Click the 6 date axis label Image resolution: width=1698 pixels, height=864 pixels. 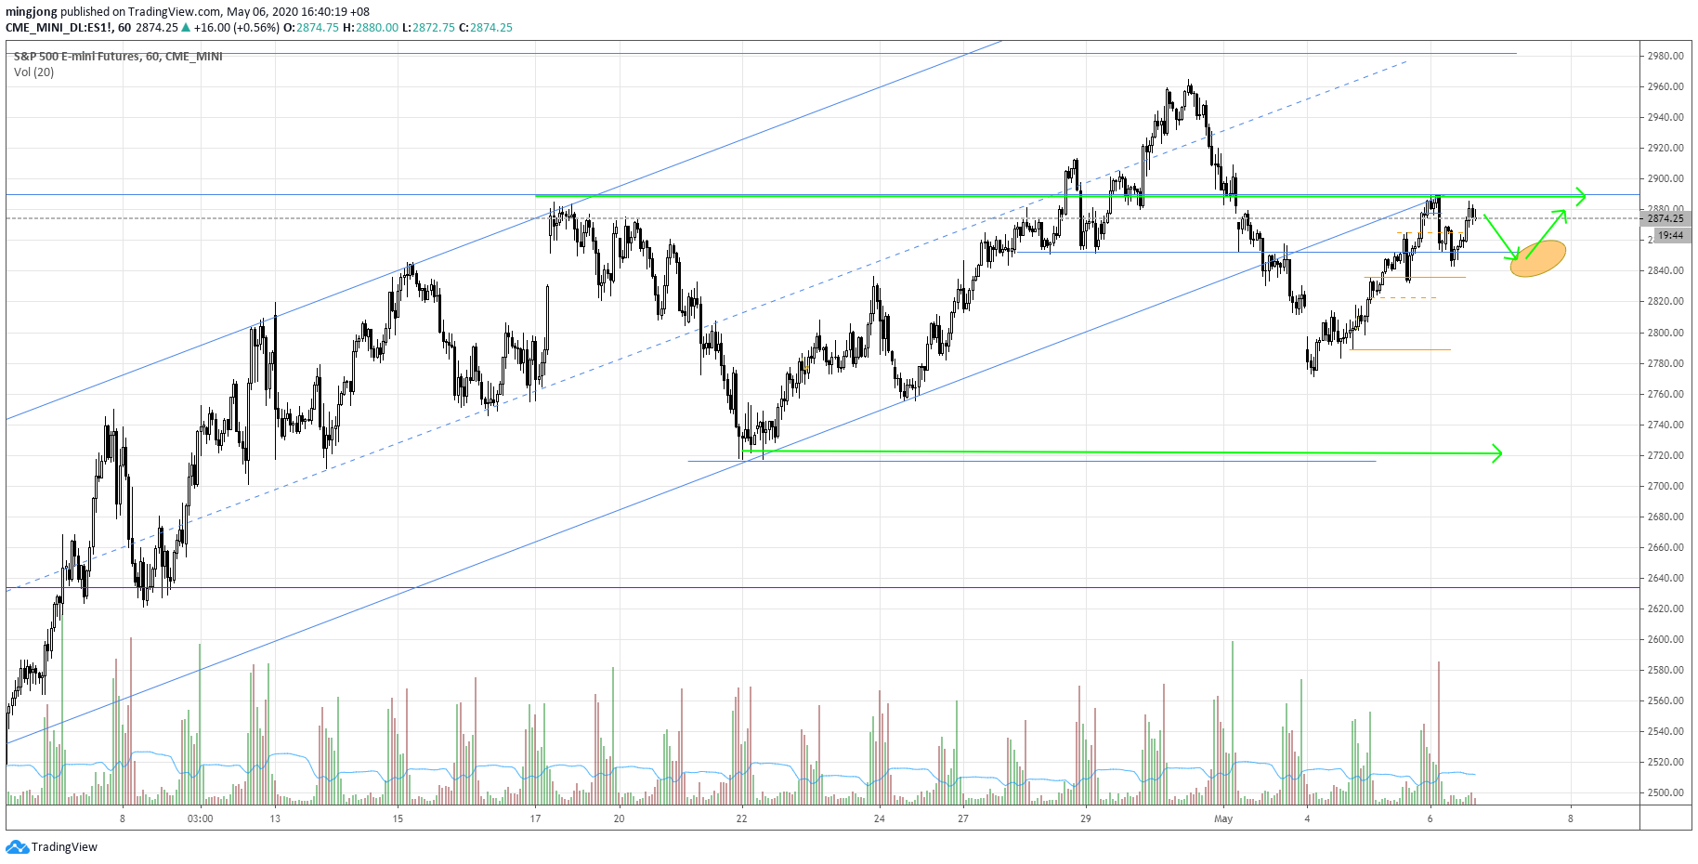[x=1430, y=818]
